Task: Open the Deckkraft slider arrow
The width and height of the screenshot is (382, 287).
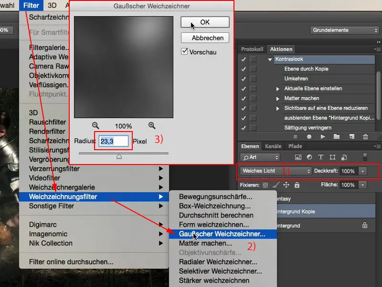Action: pyautogui.click(x=362, y=171)
